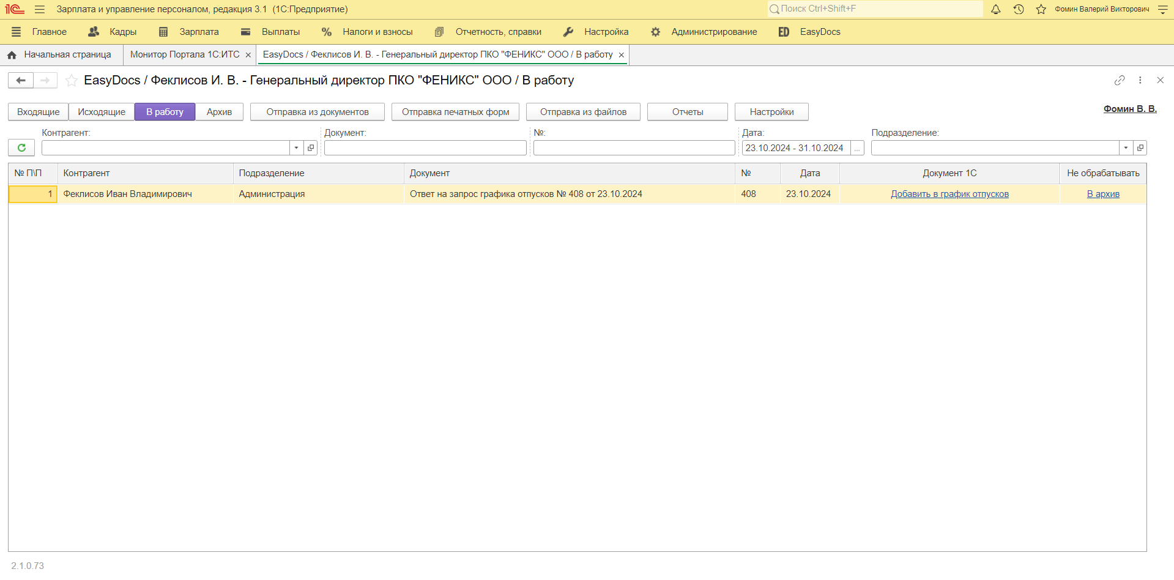Switch to the Архив tab
Viewport: 1174px width, 580px height.
tap(219, 112)
